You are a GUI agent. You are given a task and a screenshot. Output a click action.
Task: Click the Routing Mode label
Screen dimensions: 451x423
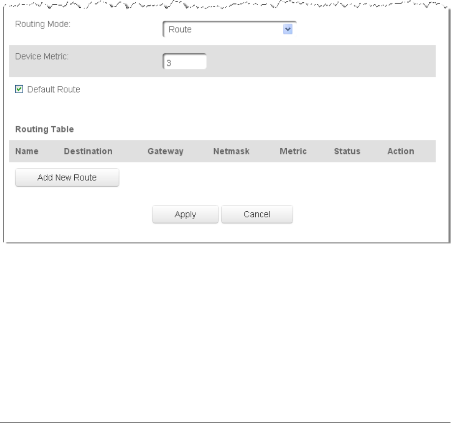click(43, 24)
